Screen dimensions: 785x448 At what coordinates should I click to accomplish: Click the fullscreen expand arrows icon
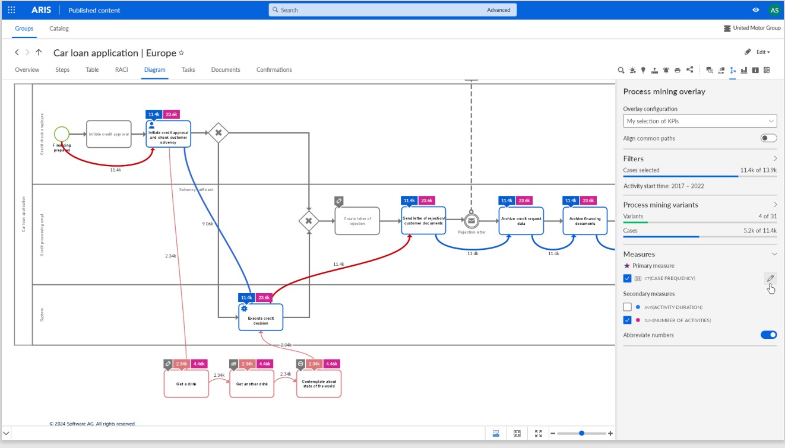click(x=538, y=434)
